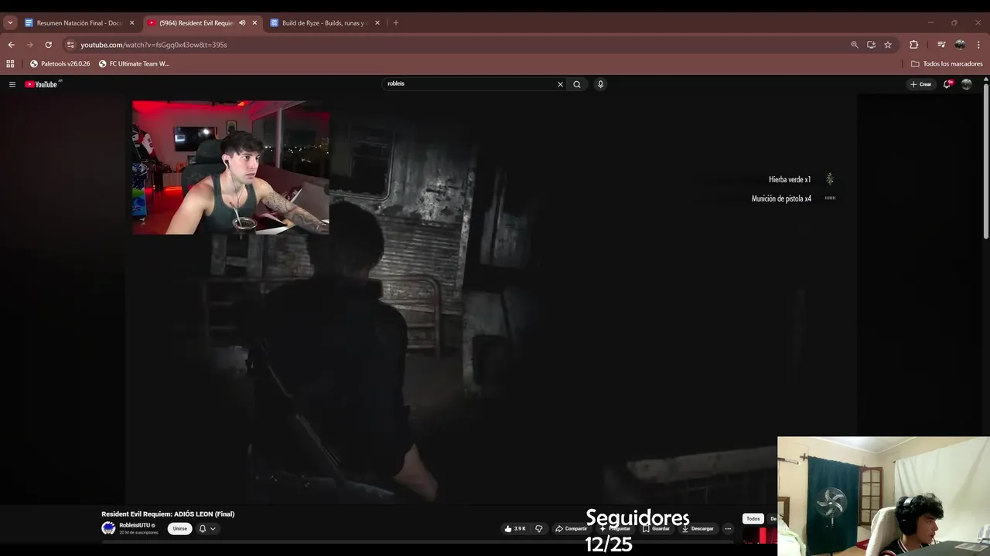
Task: Open the RobleisIUTU channel avatar
Action: [108, 528]
